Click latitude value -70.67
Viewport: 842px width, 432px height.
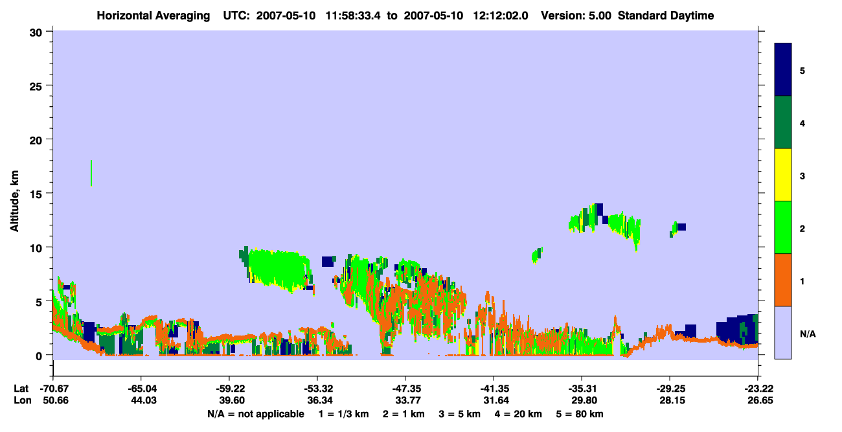[53, 389]
